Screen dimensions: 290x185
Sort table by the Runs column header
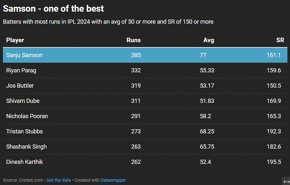click(x=134, y=40)
